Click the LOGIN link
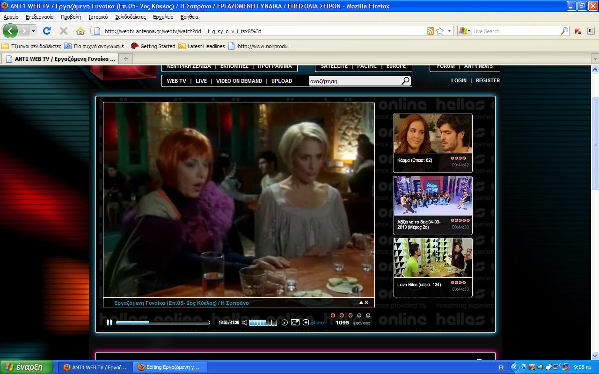Image resolution: width=599 pixels, height=374 pixels. (x=459, y=80)
